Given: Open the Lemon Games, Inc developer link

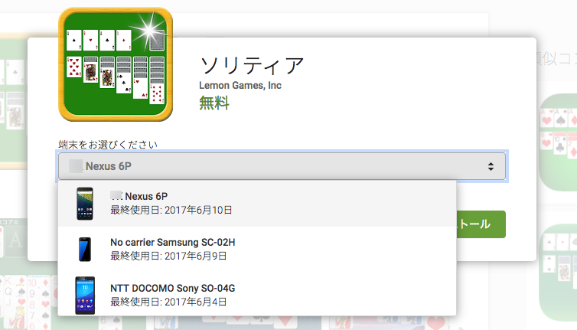Looking at the screenshot, I should [x=240, y=86].
